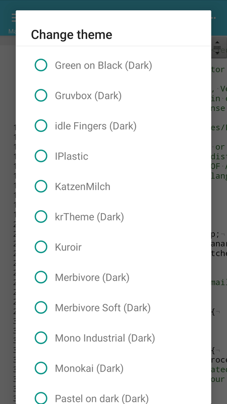Open the hamburger menu icon behind dialog
This screenshot has height=404, width=227.
tap(14, 18)
